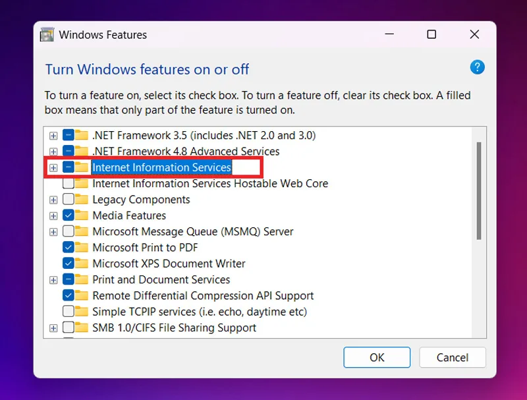The height and width of the screenshot is (400, 527).
Task: Uncheck Remote Differential Compression API Support checkbox
Action: point(69,295)
